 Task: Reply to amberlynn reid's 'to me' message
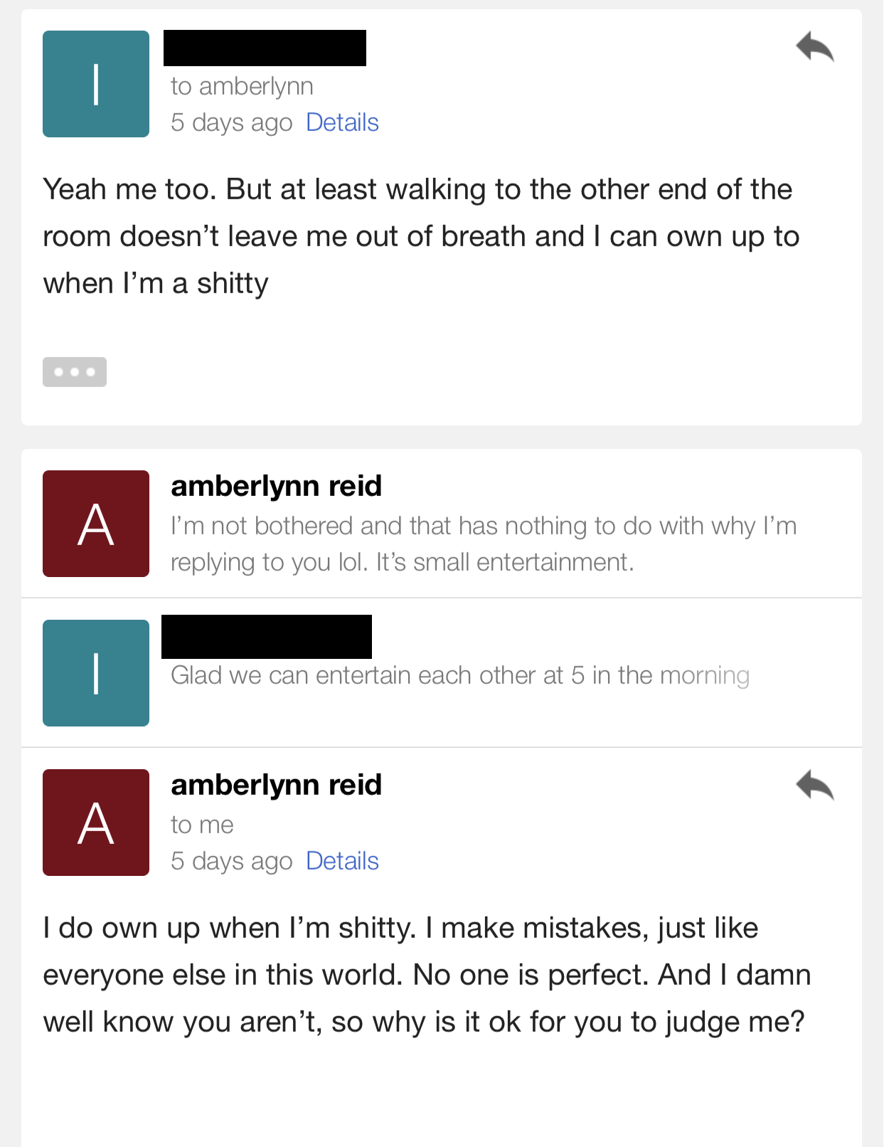pos(815,786)
